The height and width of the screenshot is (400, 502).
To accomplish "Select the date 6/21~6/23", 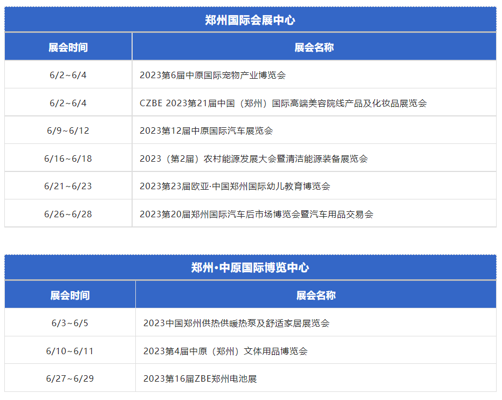I will (x=68, y=186).
